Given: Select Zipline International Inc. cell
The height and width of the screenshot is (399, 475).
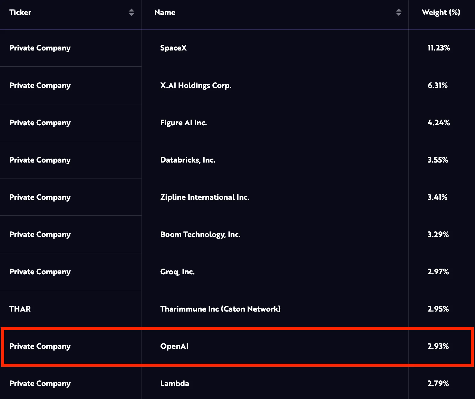Looking at the screenshot, I should (x=205, y=197).
